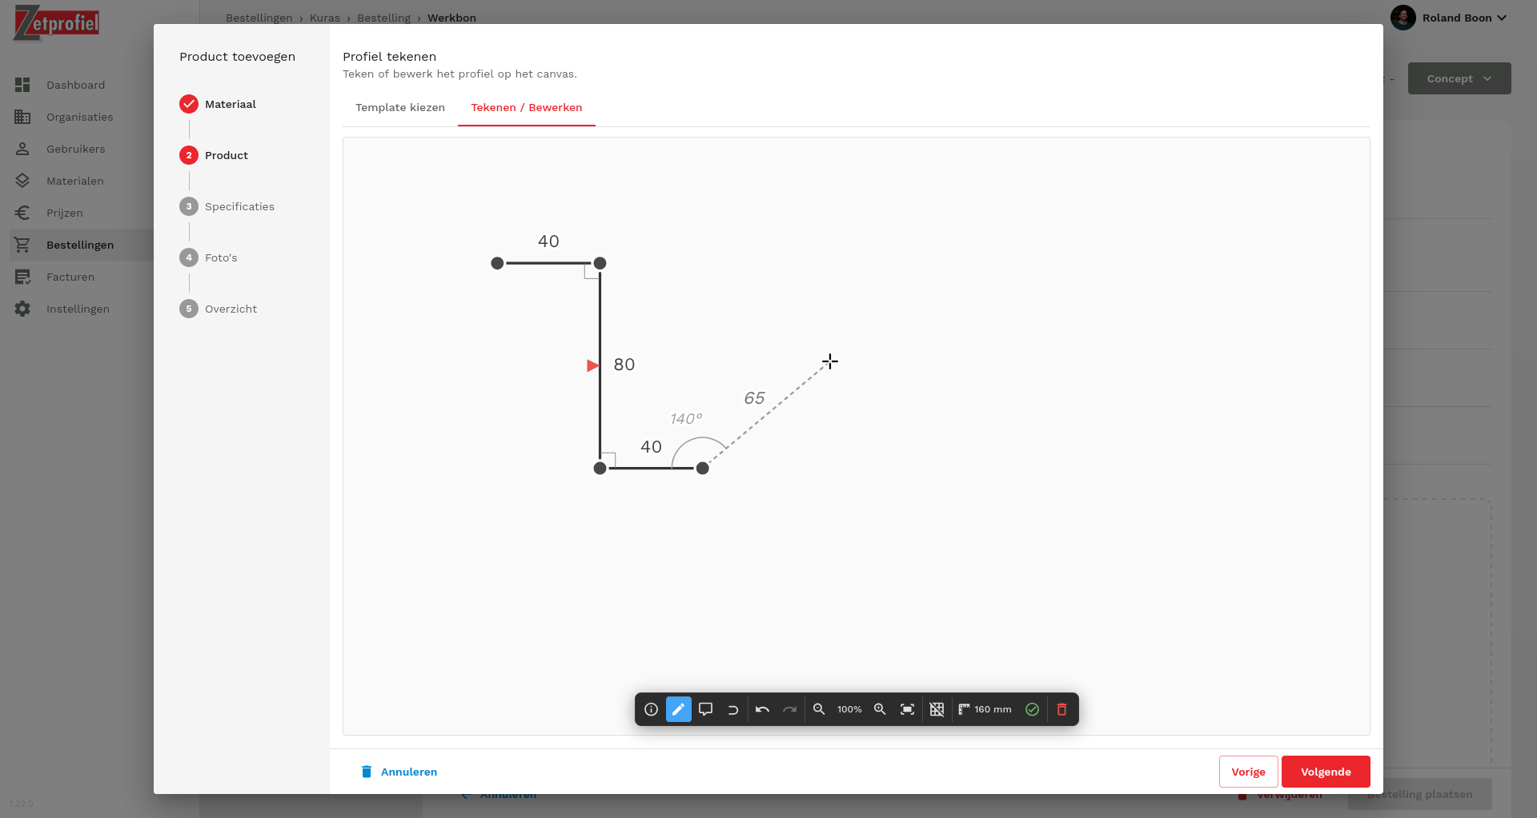The image size is (1537, 818).
Task: Zoom in the canvas
Action: click(880, 709)
